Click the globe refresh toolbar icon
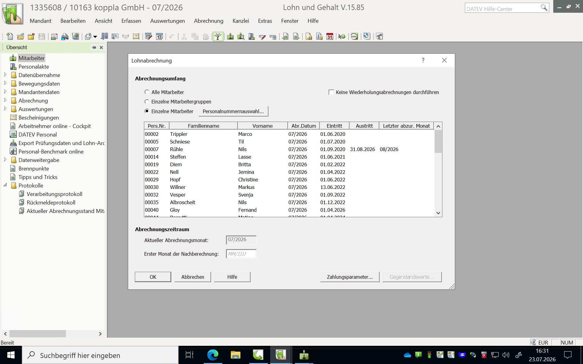583x364 pixels. pyautogui.click(x=367, y=37)
